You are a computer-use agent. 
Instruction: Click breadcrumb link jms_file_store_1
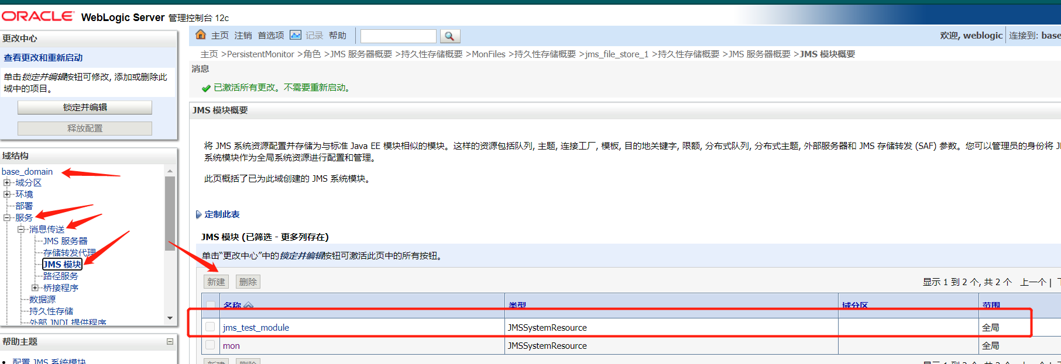point(617,54)
